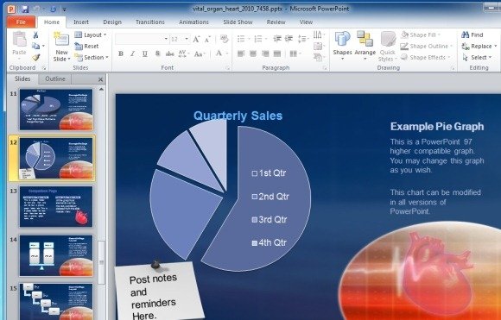Select slide 13 thumbnail
This screenshot has width=501, height=320.
click(56, 207)
